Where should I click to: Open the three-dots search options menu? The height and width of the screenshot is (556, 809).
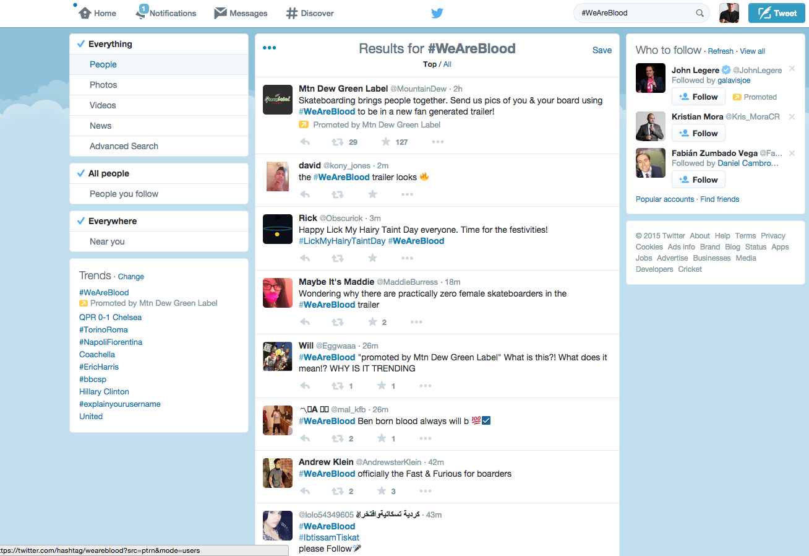[x=269, y=48]
